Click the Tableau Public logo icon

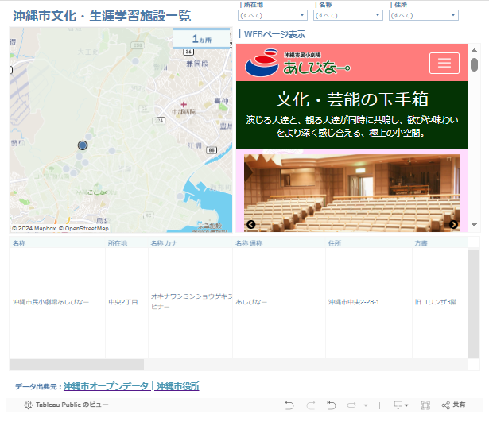point(28,405)
